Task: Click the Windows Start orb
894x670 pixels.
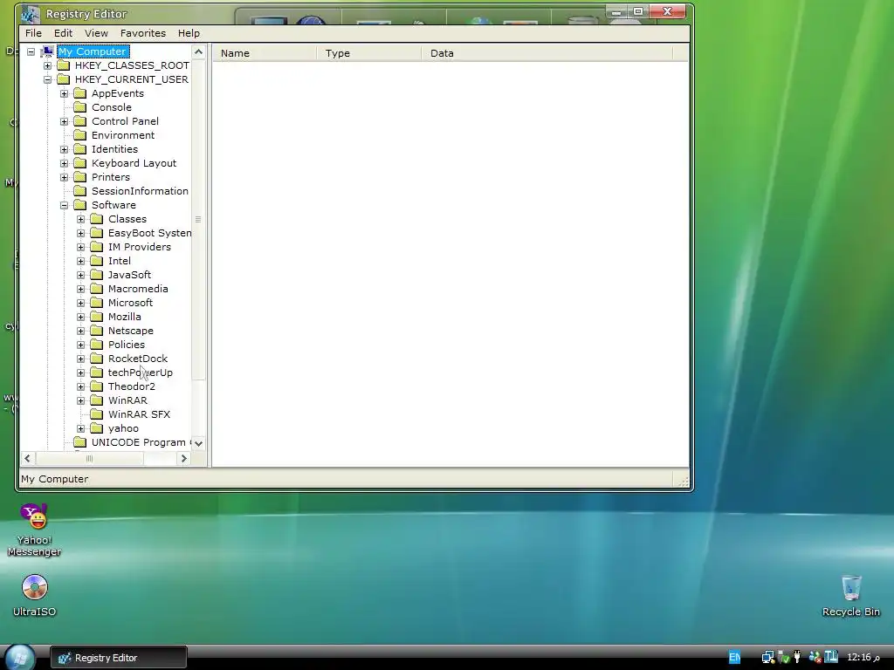Action: click(19, 658)
